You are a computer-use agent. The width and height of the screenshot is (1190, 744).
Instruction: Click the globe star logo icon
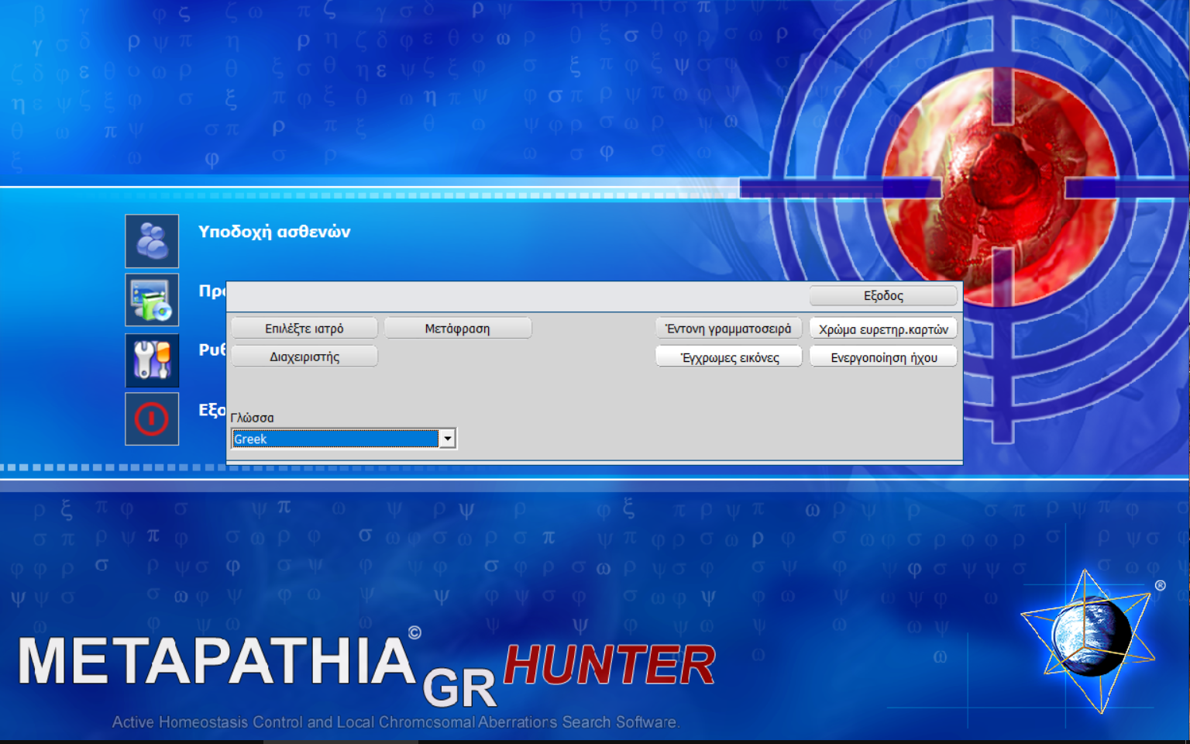1089,640
